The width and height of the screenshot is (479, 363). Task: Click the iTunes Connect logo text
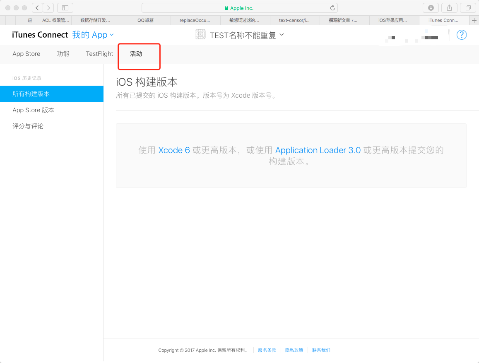40,35
